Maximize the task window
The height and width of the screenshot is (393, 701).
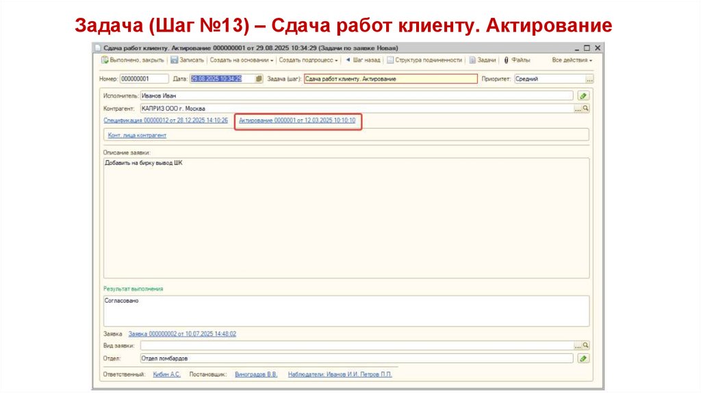tap(587, 48)
